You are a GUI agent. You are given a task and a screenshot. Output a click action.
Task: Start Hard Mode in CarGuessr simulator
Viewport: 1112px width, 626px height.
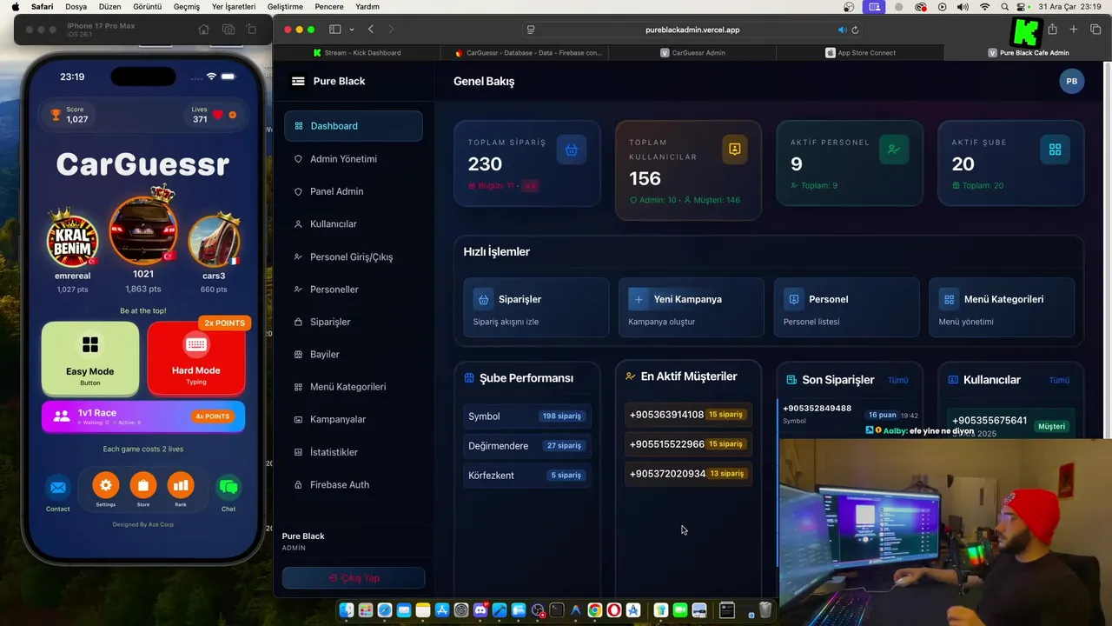pos(196,358)
